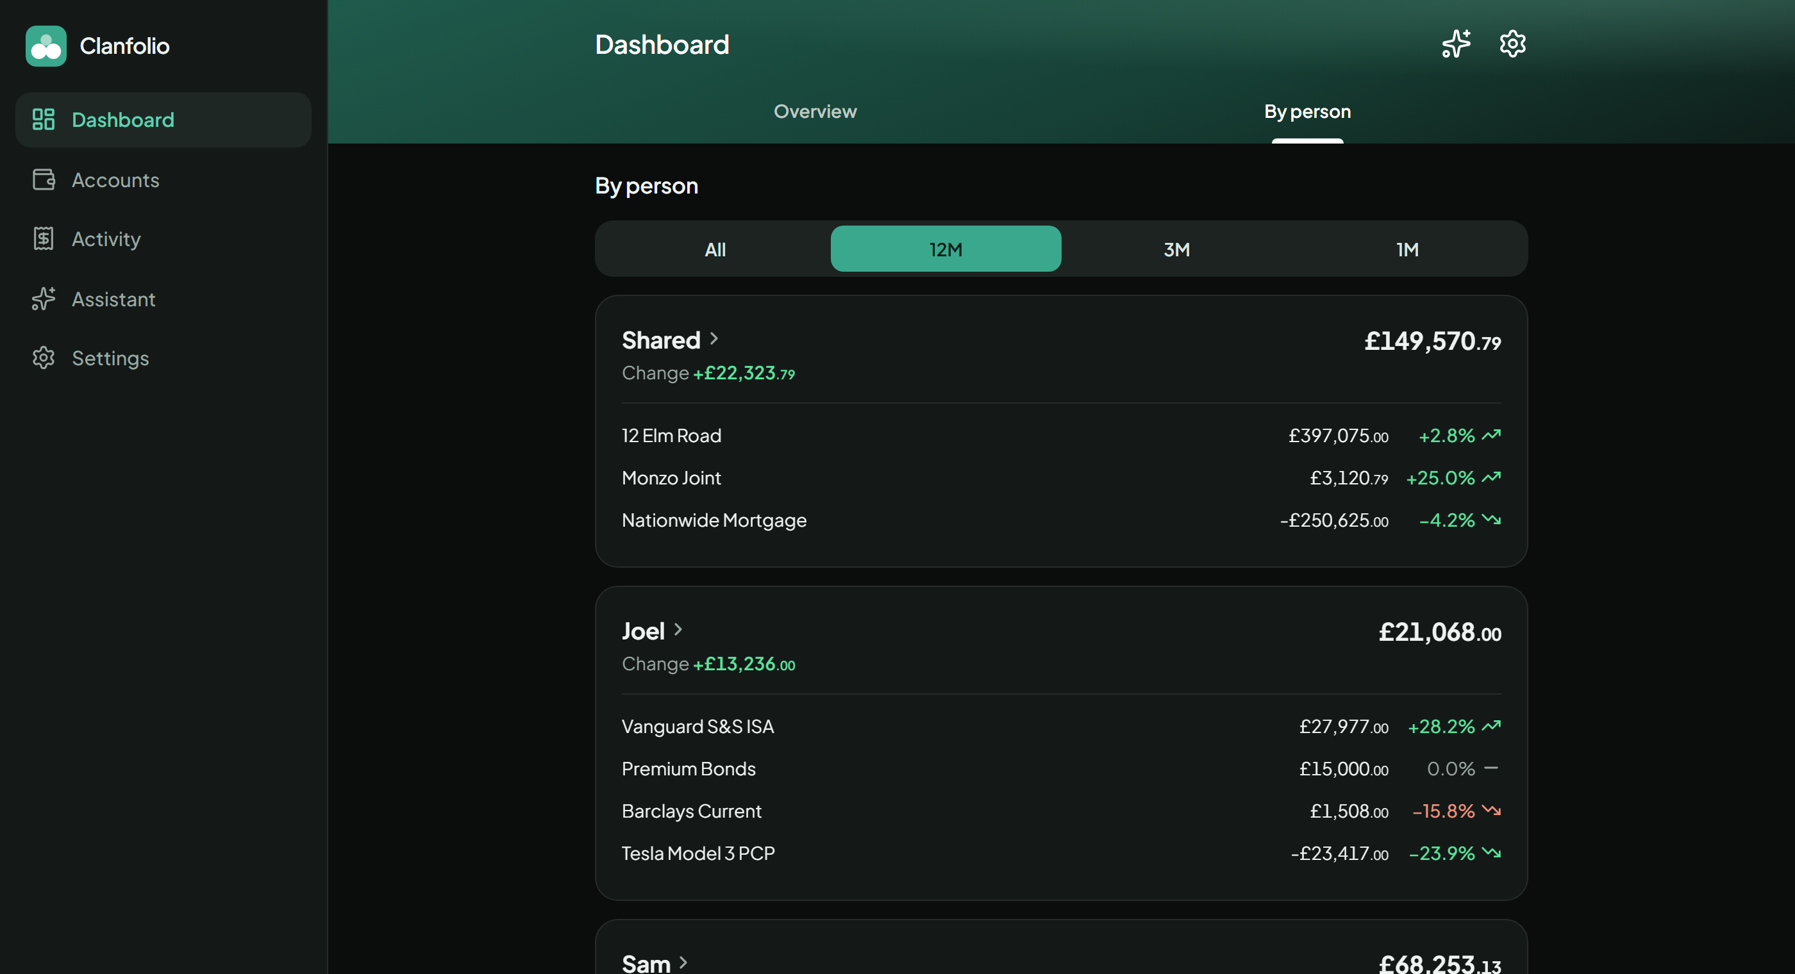Click the -£250,625.00 value
The image size is (1795, 974).
1333,520
